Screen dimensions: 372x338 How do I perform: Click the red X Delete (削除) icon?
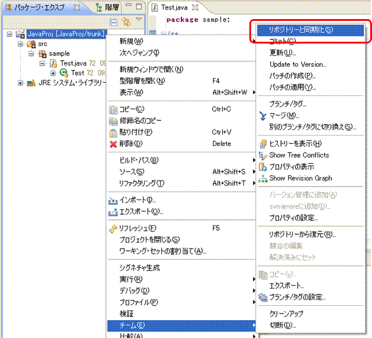(114, 144)
